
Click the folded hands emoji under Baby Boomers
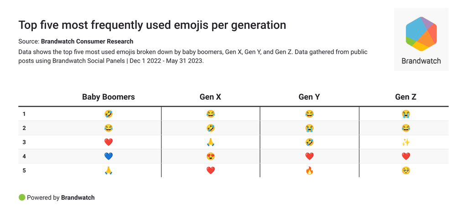point(109,170)
